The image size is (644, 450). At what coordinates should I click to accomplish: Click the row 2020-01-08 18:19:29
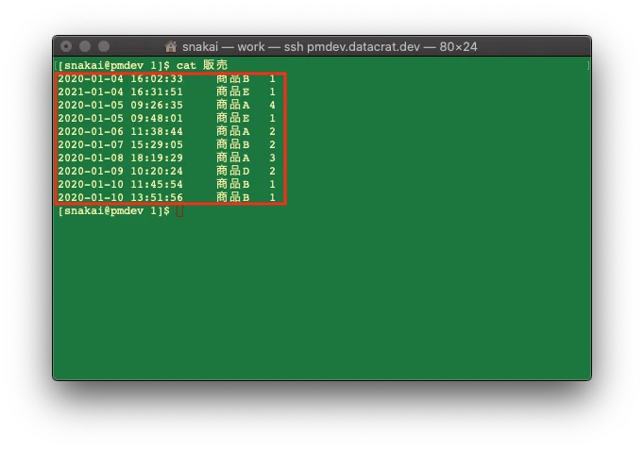(166, 158)
